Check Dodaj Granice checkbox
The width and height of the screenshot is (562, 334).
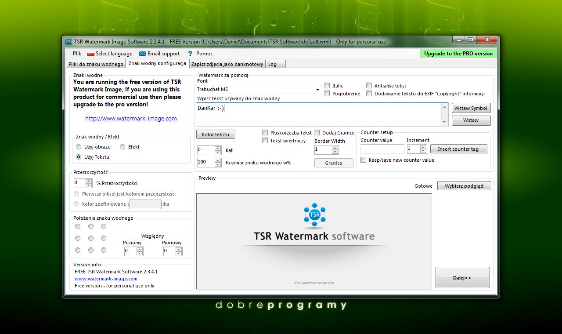click(x=317, y=133)
